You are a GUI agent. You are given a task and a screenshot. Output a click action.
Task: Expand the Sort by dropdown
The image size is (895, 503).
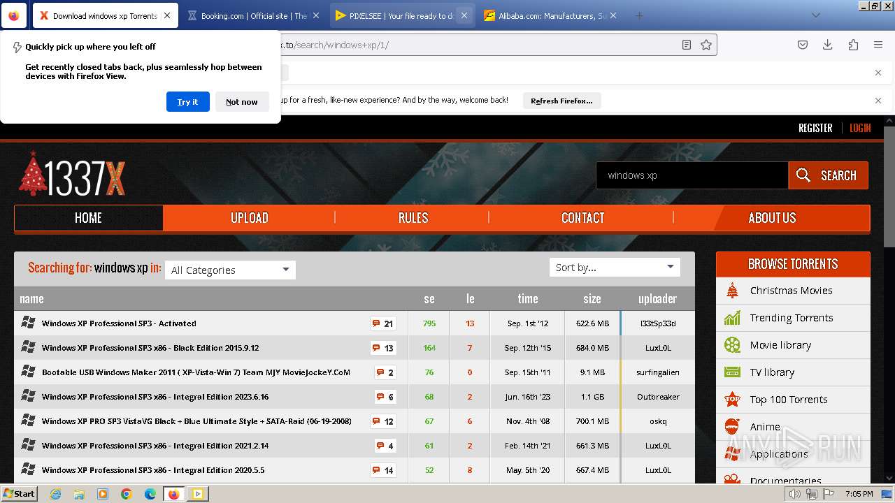(615, 267)
